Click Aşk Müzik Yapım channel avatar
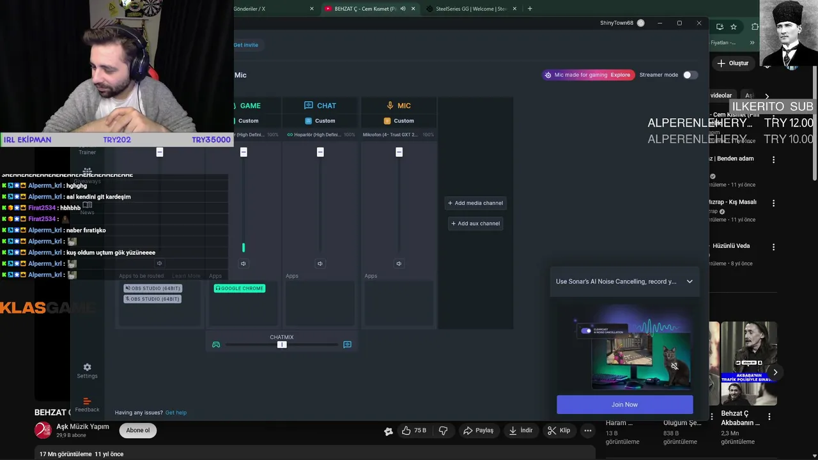The width and height of the screenshot is (818, 460). pos(43,431)
